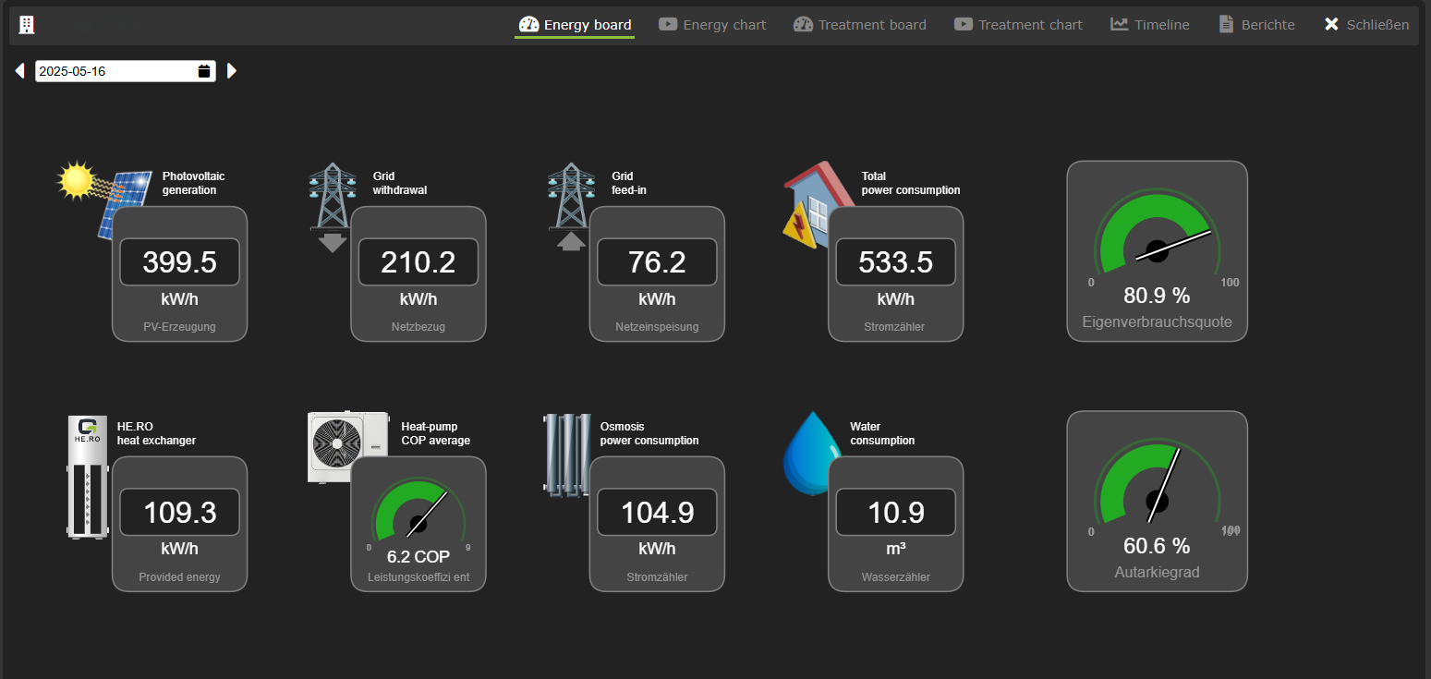This screenshot has width=1431, height=679.
Task: Open the Timeline view
Action: tap(1149, 25)
